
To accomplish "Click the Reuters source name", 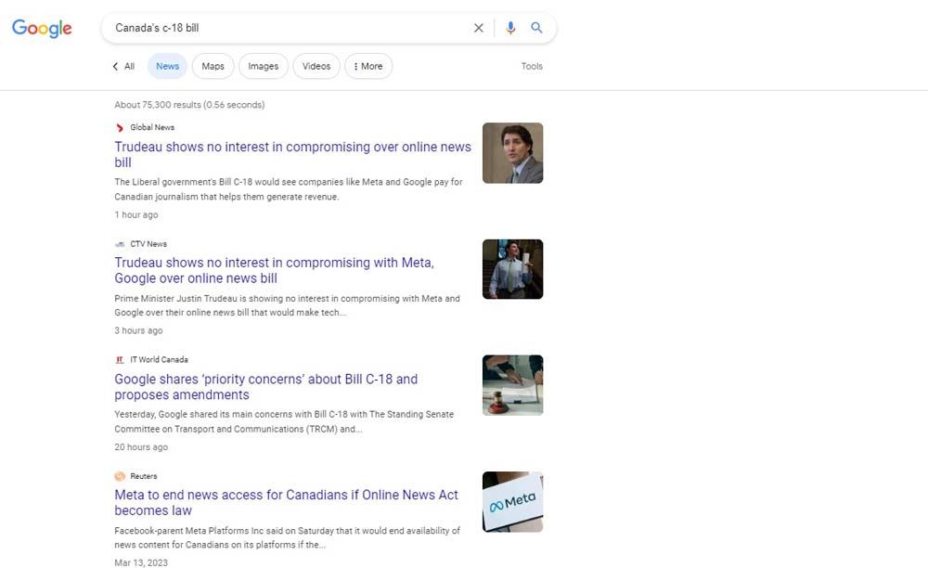I will [144, 476].
